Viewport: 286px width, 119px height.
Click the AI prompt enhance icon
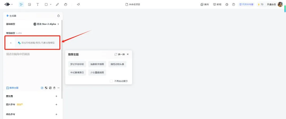42,88
